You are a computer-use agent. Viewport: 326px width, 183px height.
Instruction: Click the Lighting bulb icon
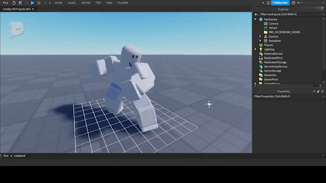tap(261, 49)
